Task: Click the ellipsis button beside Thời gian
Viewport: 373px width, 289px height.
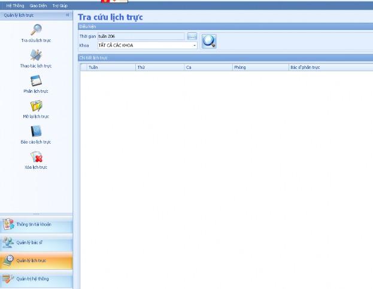Action: [192, 36]
